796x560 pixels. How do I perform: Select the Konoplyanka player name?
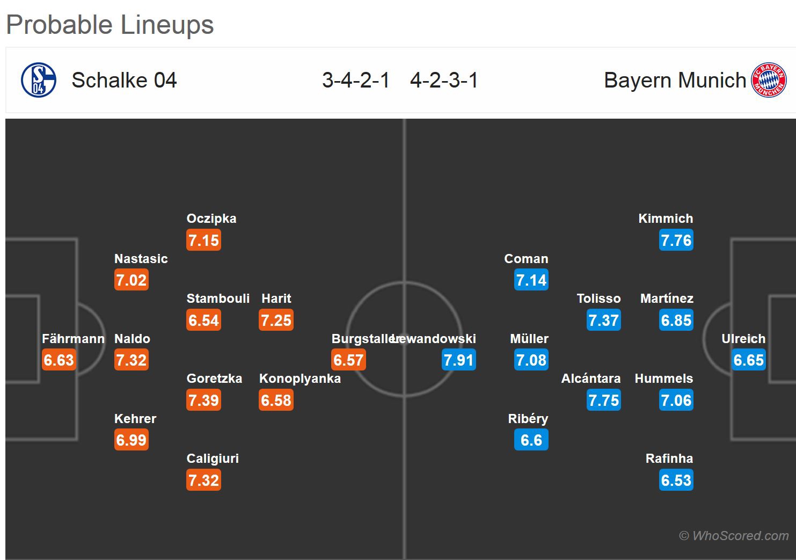[300, 379]
